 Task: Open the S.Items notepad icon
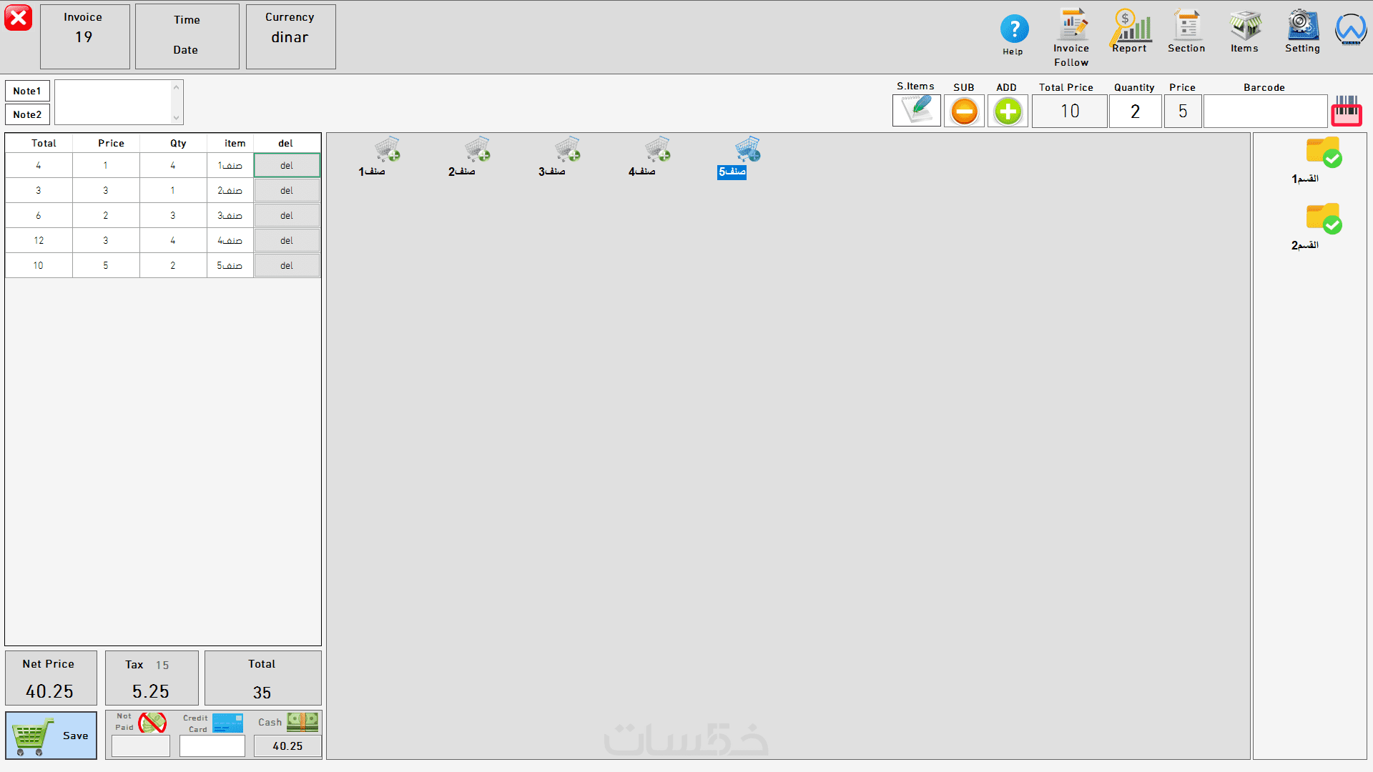(916, 111)
